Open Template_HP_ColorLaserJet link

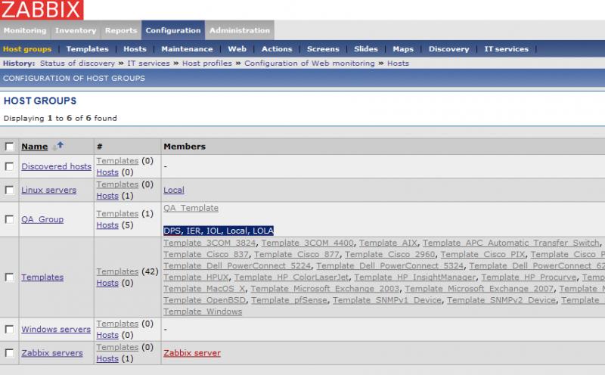pyautogui.click(x=291, y=277)
